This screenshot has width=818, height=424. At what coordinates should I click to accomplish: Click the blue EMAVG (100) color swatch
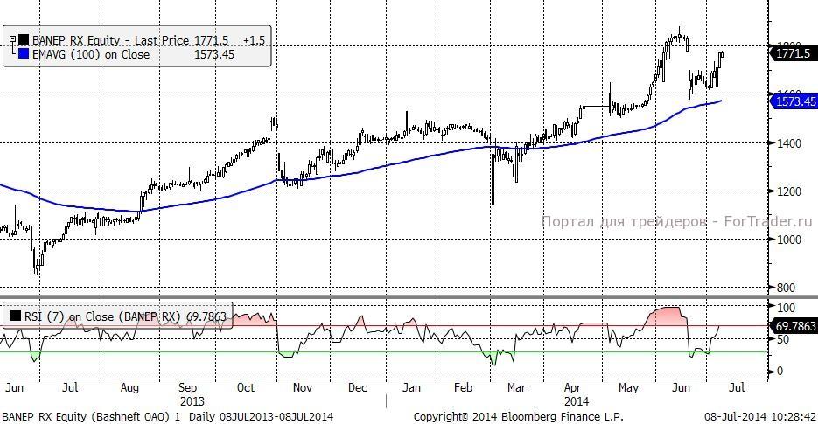tap(24, 54)
